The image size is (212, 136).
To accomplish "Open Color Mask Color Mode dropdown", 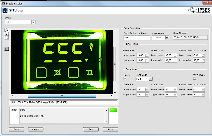I will pyautogui.click(x=151, y=79).
